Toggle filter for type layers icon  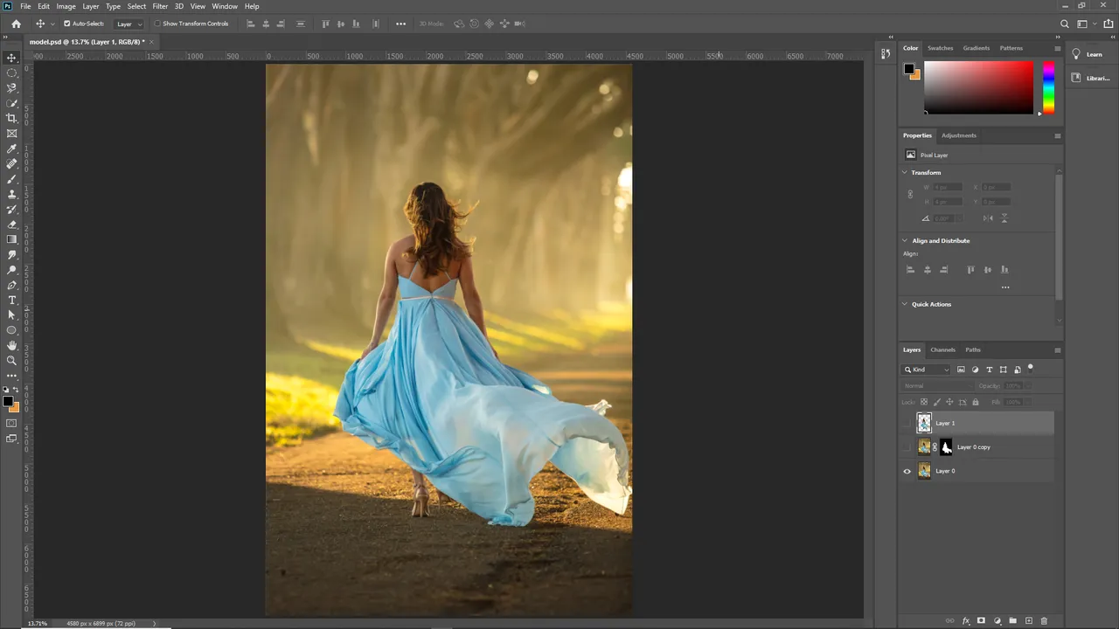(x=989, y=370)
